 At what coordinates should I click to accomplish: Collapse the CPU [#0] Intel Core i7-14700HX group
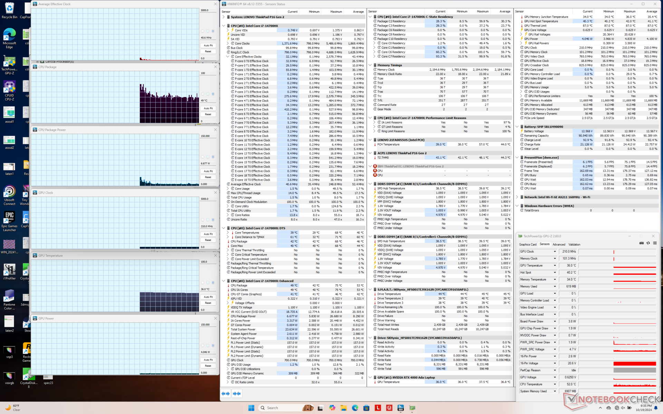[x=224, y=26]
